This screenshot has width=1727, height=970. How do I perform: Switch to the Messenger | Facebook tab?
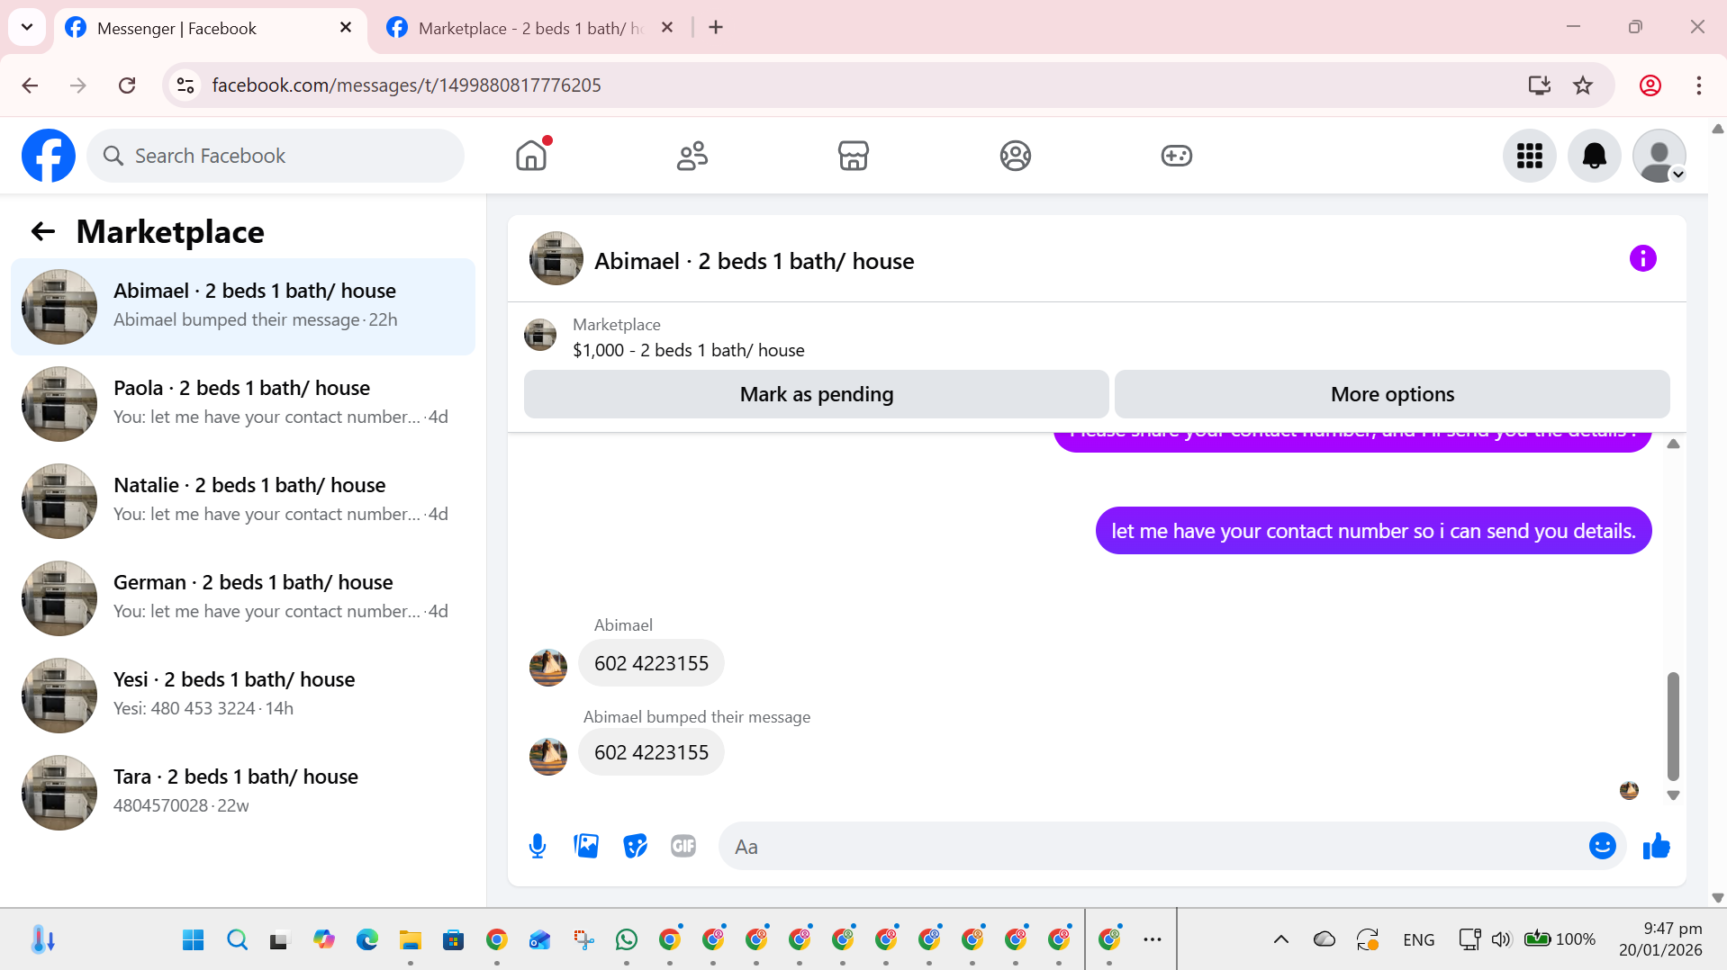211,28
